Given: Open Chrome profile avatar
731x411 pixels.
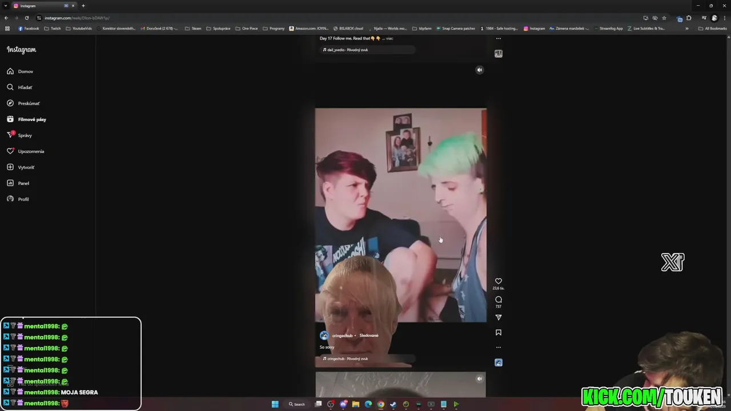Looking at the screenshot, I should (714, 18).
